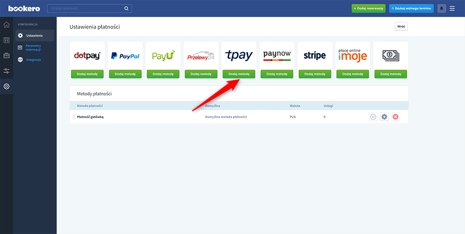
Task: Open the hamburger menu in top bar
Action: tap(452, 8)
